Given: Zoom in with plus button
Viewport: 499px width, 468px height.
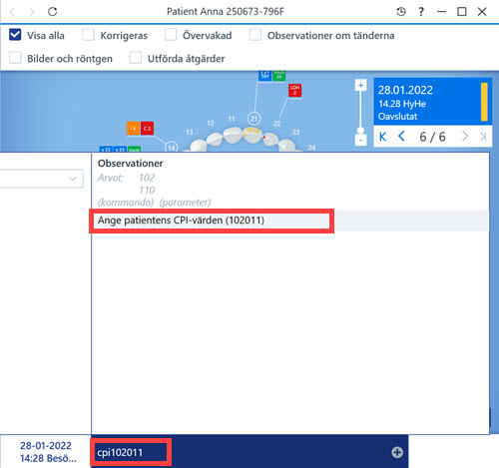Looking at the screenshot, I should pos(360,85).
